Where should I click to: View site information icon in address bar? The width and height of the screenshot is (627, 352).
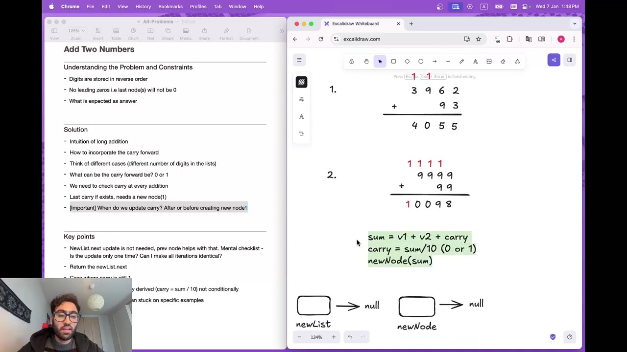click(336, 39)
